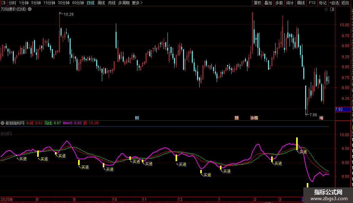Image resolution: width=353 pixels, height=203 pixels.
Task: Click month 3 on the time axis
Action: point(280,199)
